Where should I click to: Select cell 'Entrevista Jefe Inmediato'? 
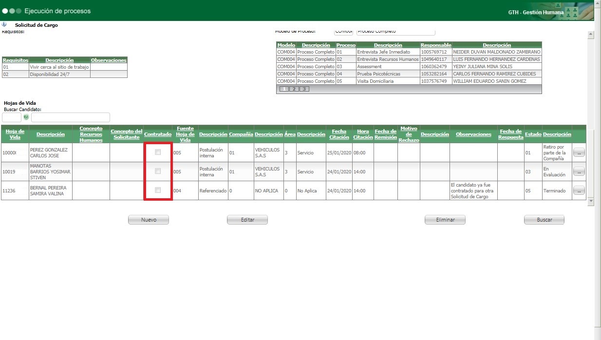[388, 52]
